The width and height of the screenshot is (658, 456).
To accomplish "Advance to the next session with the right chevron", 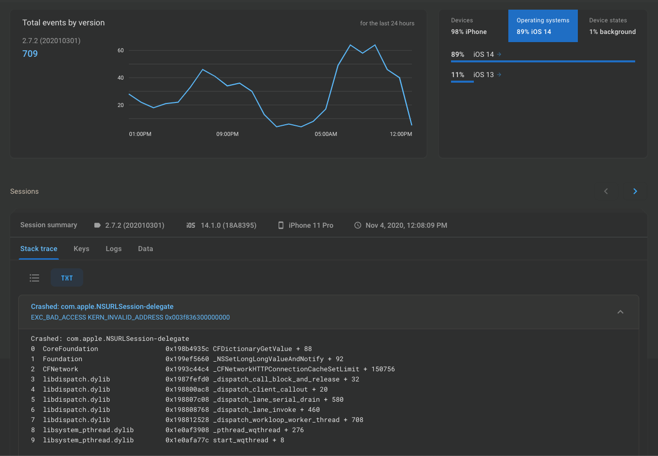I will click(x=635, y=191).
